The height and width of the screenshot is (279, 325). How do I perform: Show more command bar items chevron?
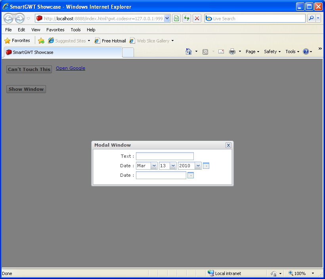point(320,48)
